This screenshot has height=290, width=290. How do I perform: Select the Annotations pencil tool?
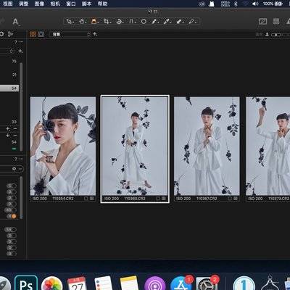(192, 22)
